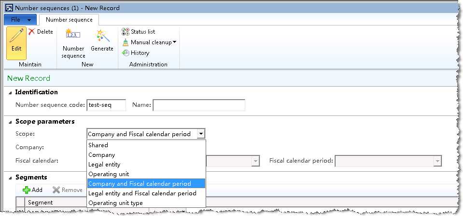Select the Number sequence ribbon tab
This screenshot has width=463, height=216.
(69, 20)
